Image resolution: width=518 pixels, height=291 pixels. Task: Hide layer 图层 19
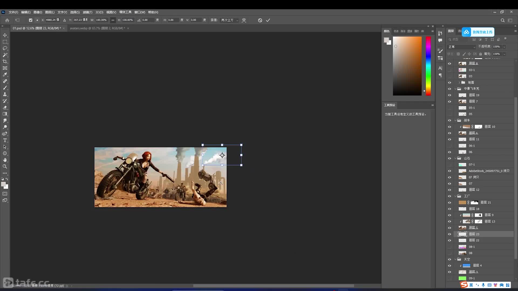449,95
